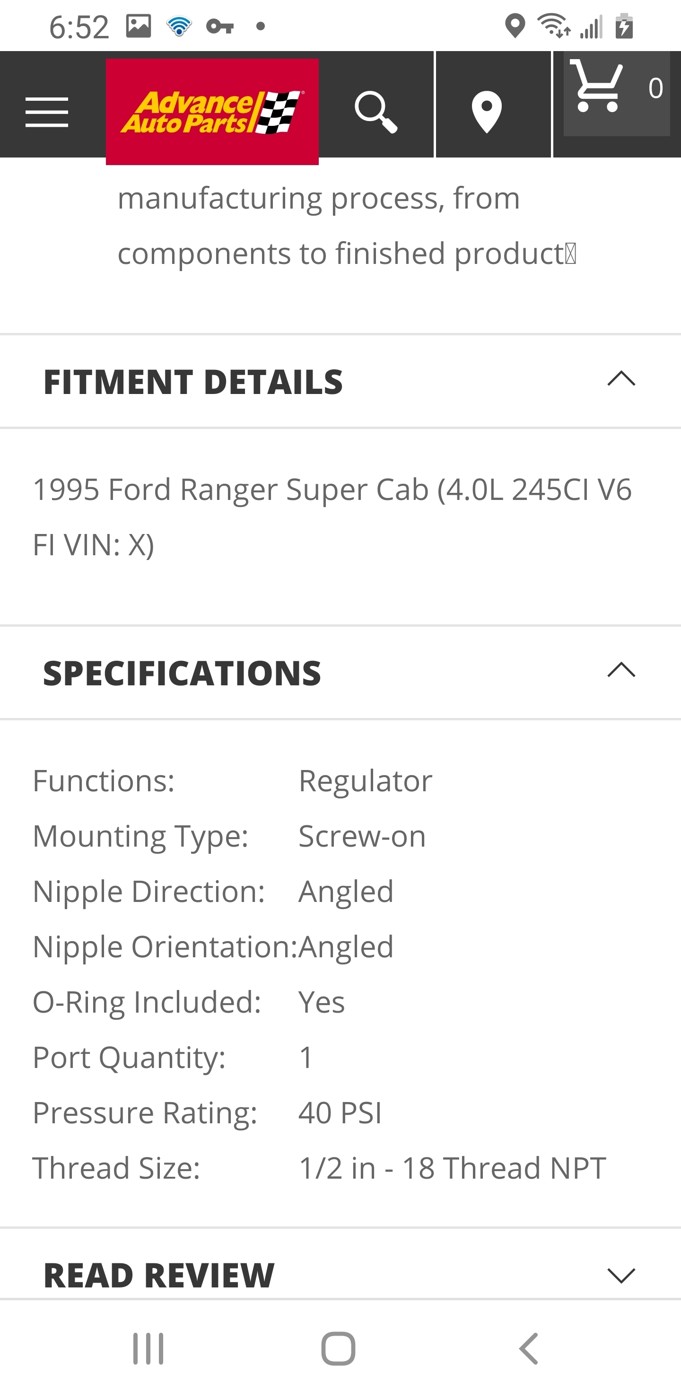This screenshot has width=681, height=1400.
Task: Tap the Mounting Type Screw-on value
Action: click(x=362, y=836)
